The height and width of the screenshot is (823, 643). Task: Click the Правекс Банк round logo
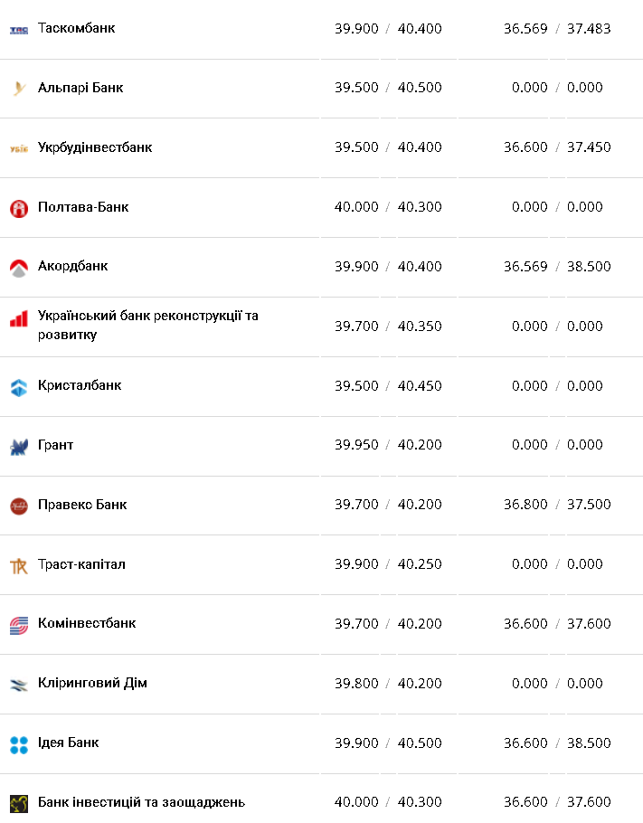click(19, 506)
